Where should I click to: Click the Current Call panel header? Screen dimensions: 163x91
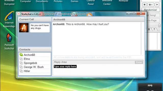(35, 19)
